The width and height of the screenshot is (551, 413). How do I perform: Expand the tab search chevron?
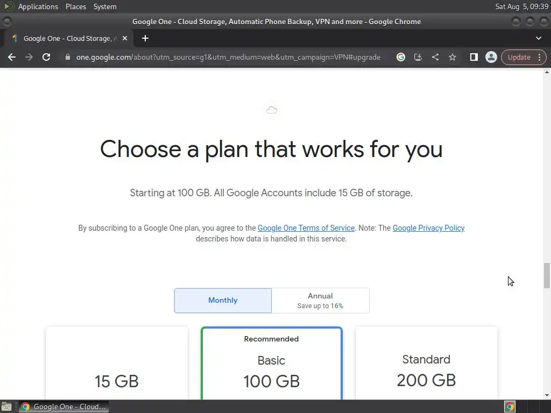(x=538, y=38)
